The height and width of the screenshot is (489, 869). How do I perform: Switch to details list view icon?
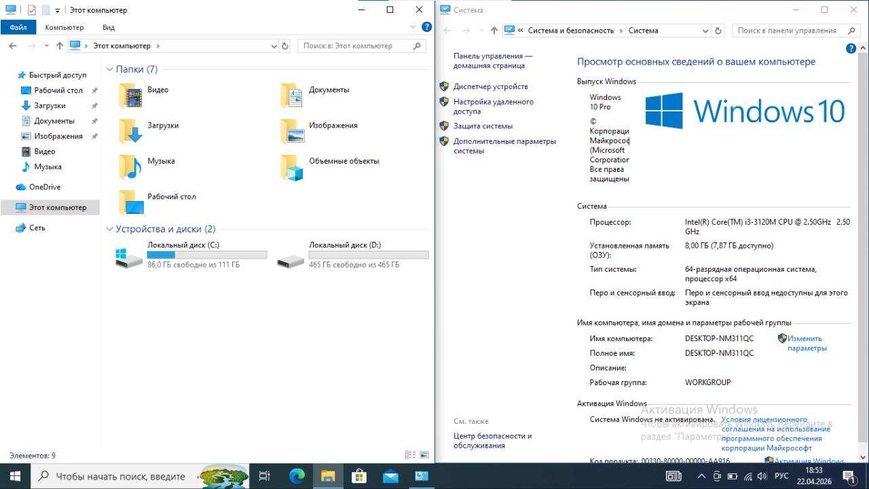[x=410, y=455]
